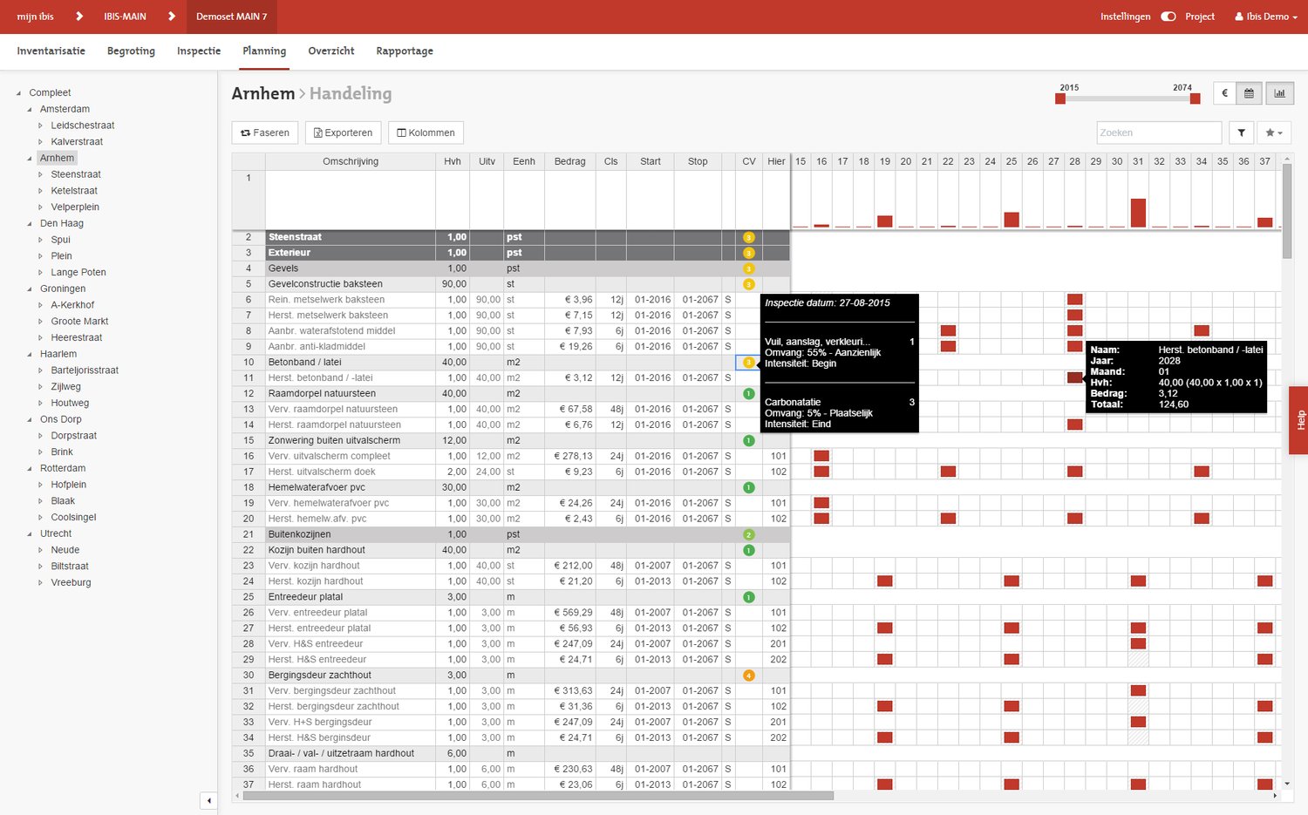Open the Begroting tab
This screenshot has height=815, width=1308.
point(131,51)
